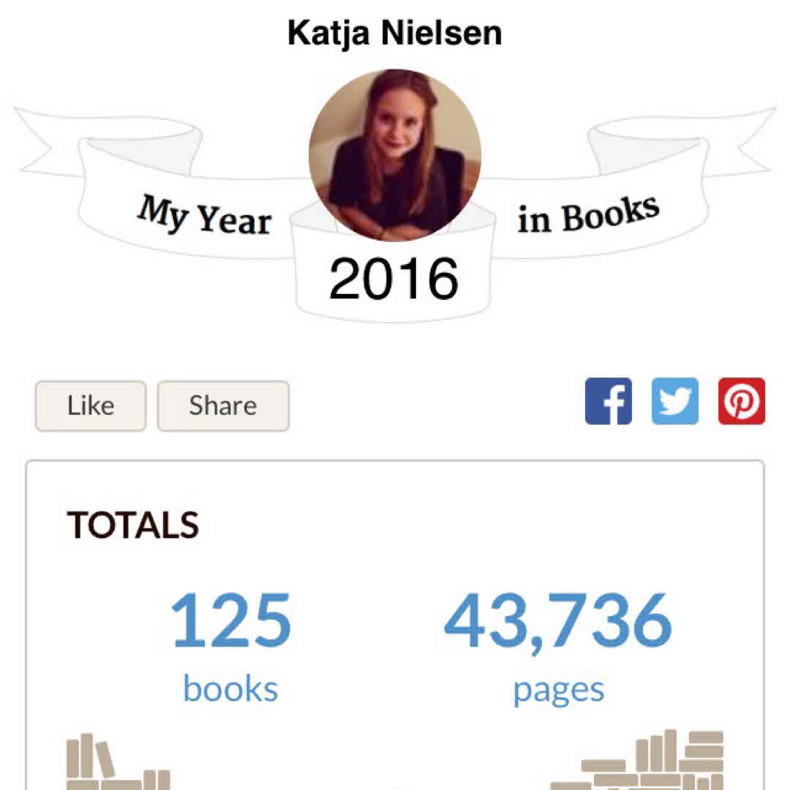Click the empty area right of TOTALS heading
The width and height of the screenshot is (790, 790).
pos(475,525)
